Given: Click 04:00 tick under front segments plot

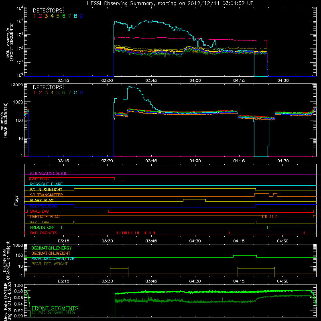Looking at the screenshot, I should (195, 81).
